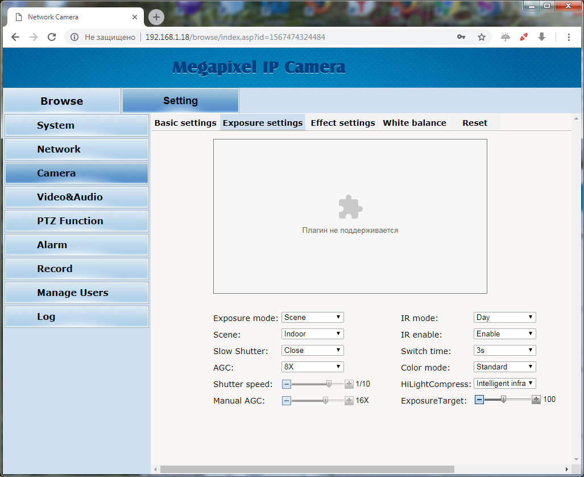
Task: Switch to the Effect settings tab
Action: (343, 123)
